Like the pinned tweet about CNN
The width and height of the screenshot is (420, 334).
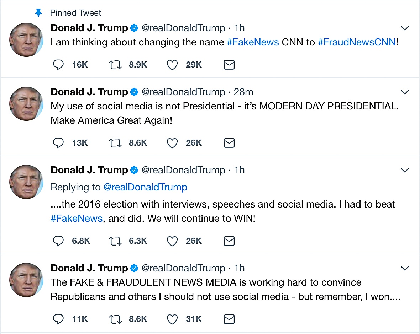pyautogui.click(x=172, y=65)
